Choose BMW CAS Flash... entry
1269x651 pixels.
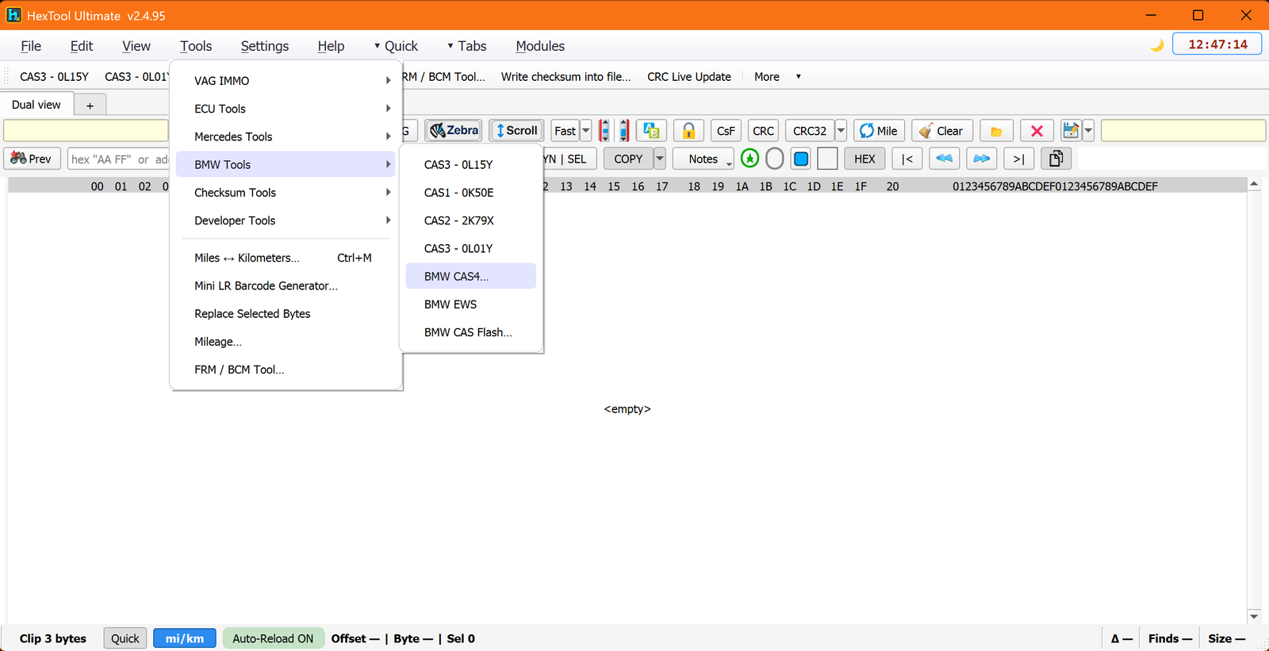point(470,332)
